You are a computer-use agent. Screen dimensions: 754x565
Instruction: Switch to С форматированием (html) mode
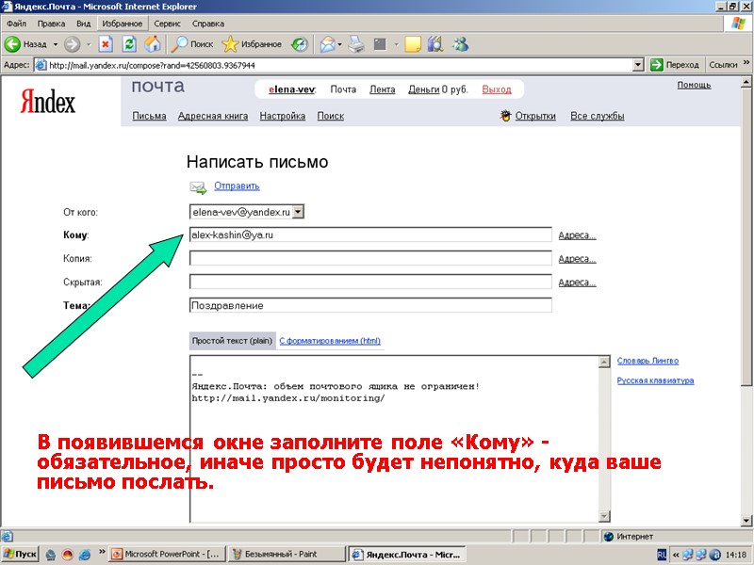330,341
